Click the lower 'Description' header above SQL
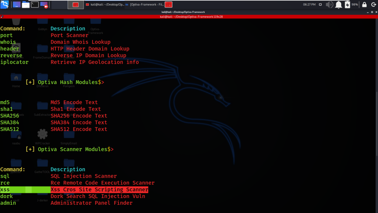Screen dimensions: 378x213 (x=68, y=169)
